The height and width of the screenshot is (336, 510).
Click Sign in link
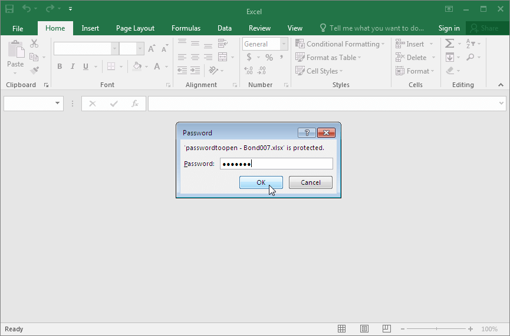coord(449,28)
